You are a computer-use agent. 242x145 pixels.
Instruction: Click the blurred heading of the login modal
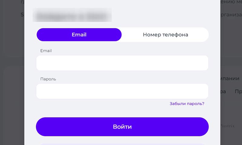click(72, 15)
